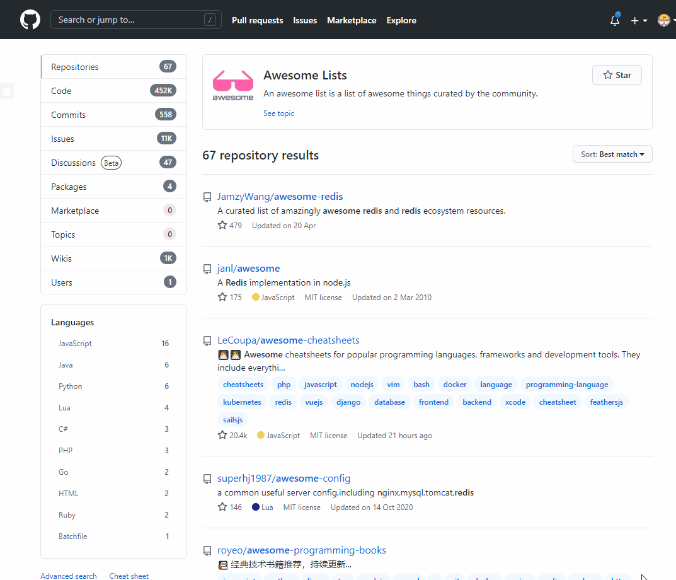Click the star icon for awesome-redis
Image resolution: width=676 pixels, height=580 pixels.
222,225
